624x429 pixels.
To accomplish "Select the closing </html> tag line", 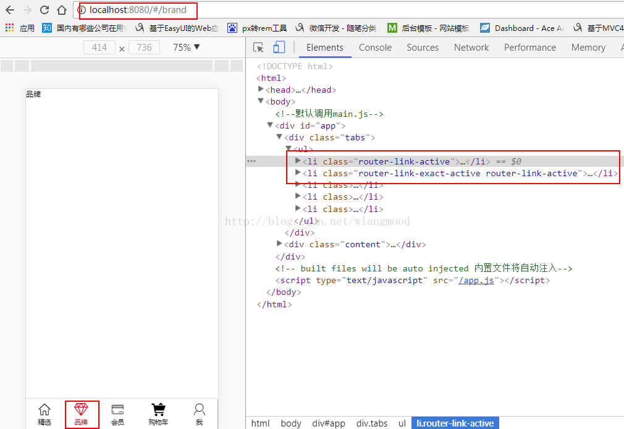I will pyautogui.click(x=274, y=304).
